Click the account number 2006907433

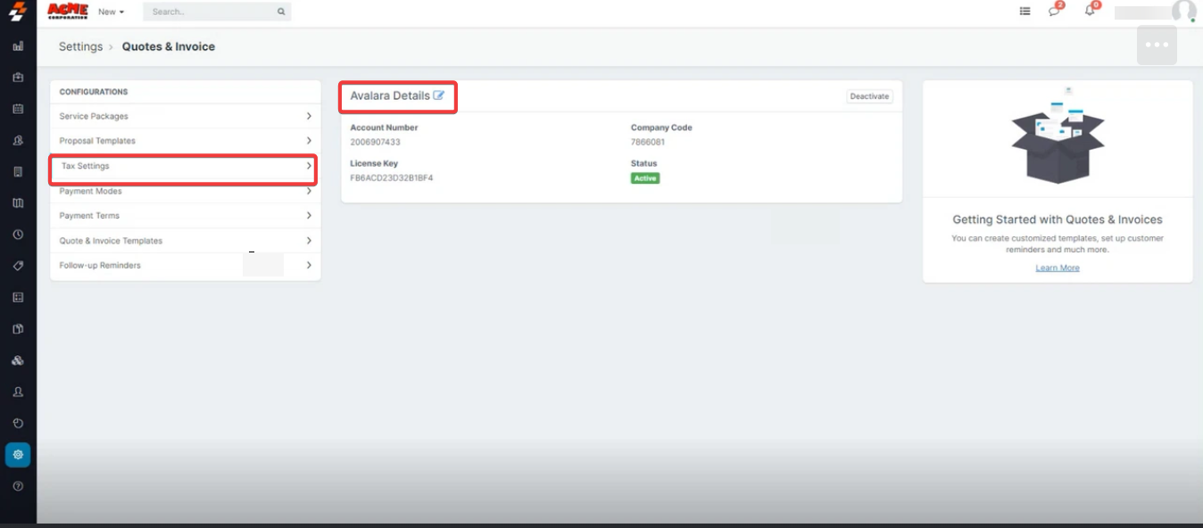tap(375, 143)
